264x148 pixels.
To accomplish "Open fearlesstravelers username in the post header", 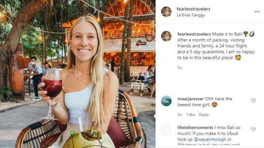I will point(194,9).
